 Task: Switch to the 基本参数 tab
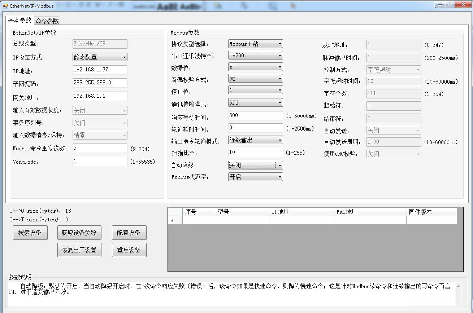coord(20,21)
